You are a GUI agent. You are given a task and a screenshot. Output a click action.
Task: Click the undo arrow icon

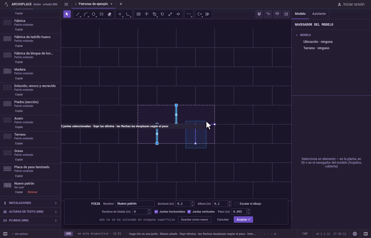pos(268,14)
